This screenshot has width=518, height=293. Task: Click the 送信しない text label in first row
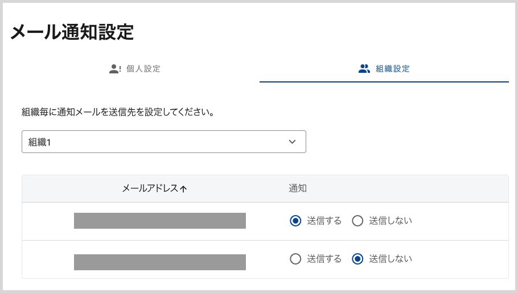point(390,221)
